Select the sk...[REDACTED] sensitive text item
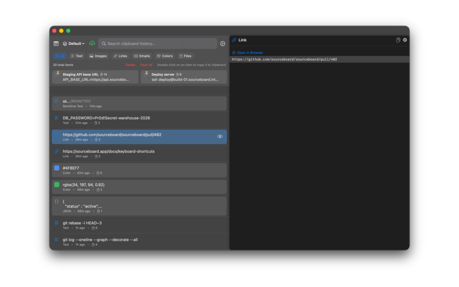Image resolution: width=459 pixels, height=287 pixels. click(139, 104)
